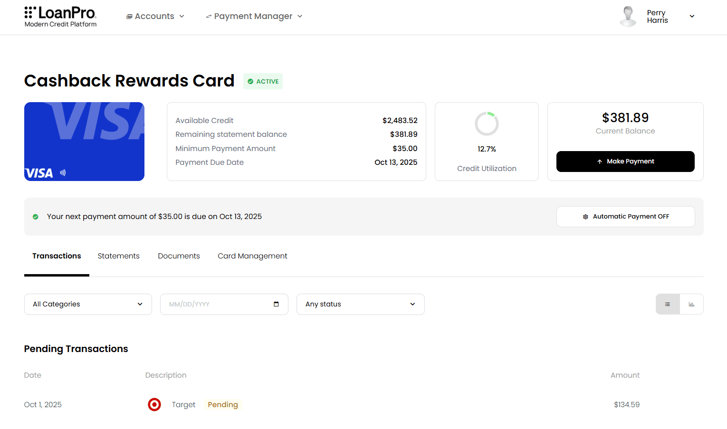Switch to chart view icon

pos(691,304)
